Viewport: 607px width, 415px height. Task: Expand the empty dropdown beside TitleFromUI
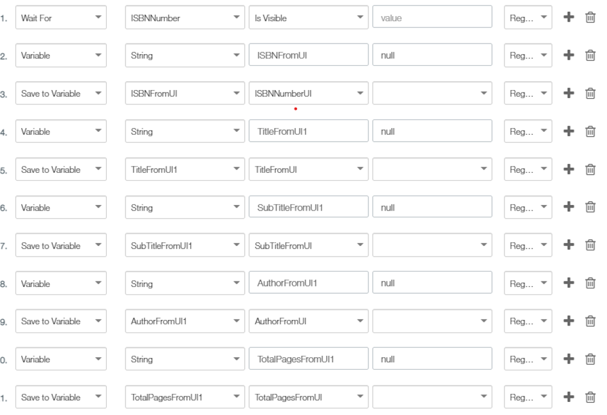click(432, 169)
